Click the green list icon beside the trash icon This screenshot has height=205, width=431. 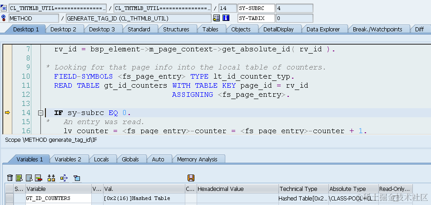19,178
